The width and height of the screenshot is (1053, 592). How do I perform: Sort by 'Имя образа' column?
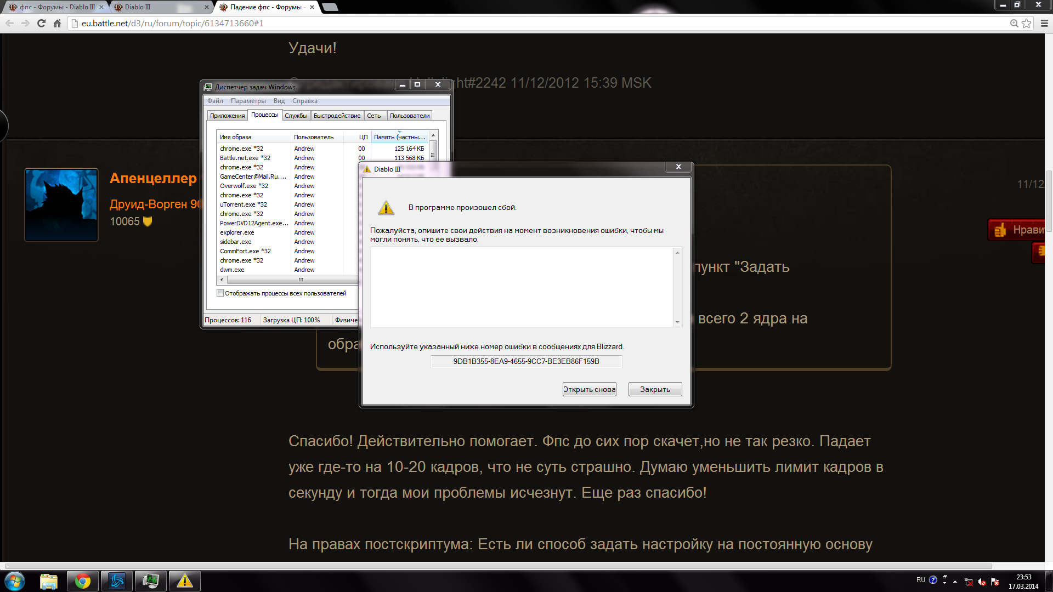(253, 137)
